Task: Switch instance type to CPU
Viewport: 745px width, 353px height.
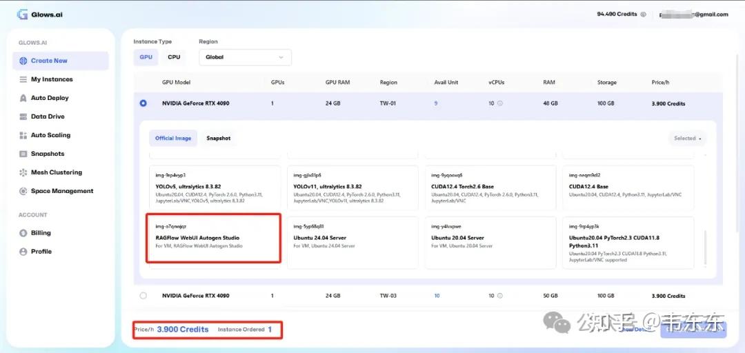Action: 174,57
